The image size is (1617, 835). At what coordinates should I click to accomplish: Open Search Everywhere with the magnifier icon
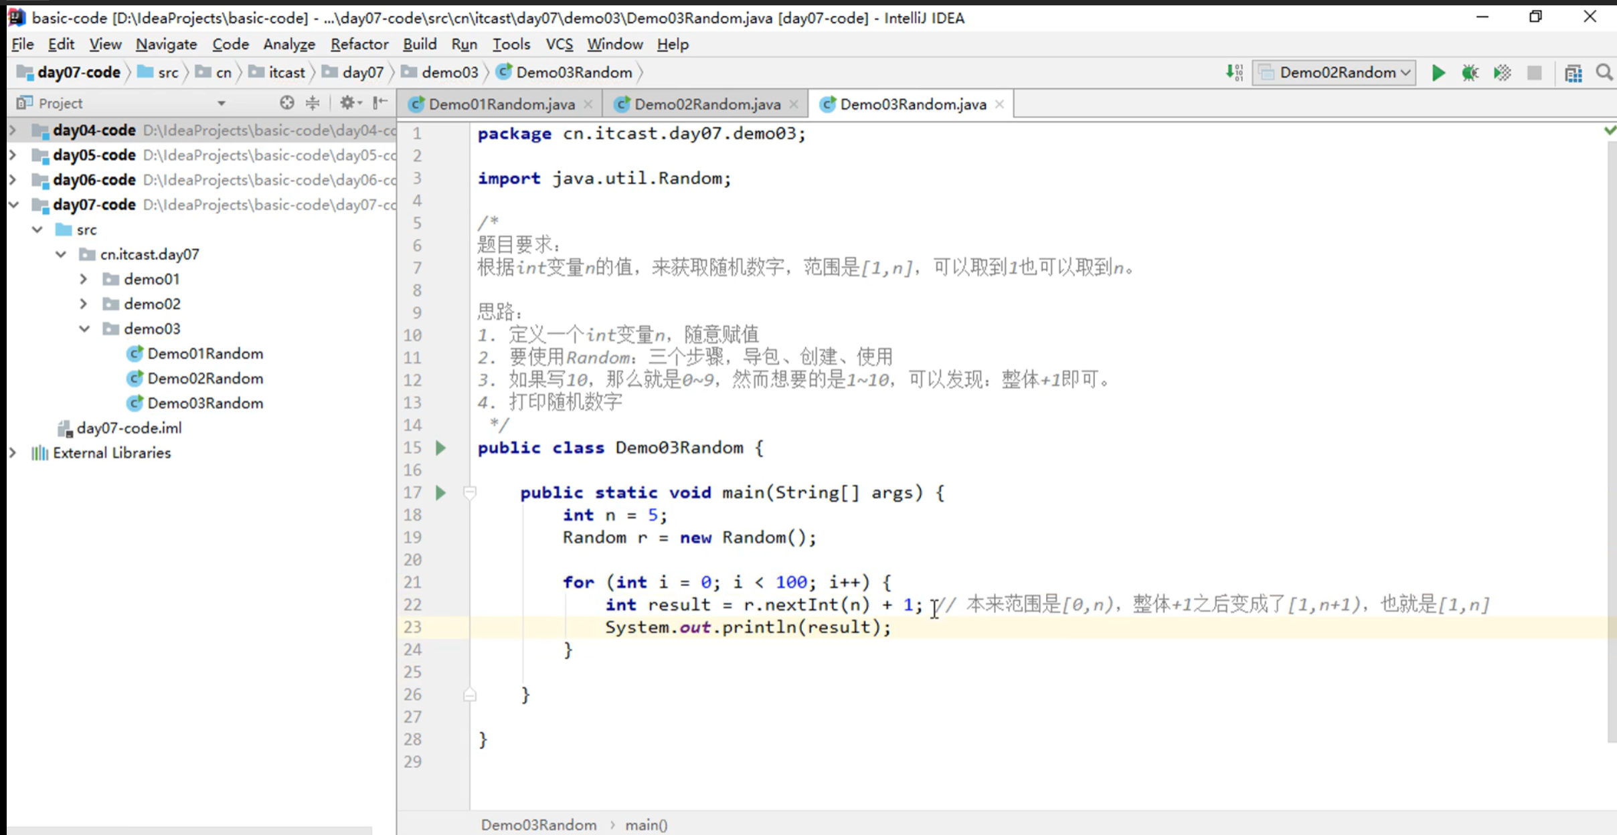point(1604,72)
